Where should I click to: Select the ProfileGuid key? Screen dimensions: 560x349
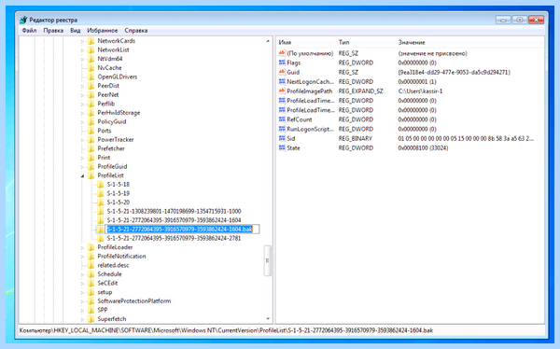point(112,166)
